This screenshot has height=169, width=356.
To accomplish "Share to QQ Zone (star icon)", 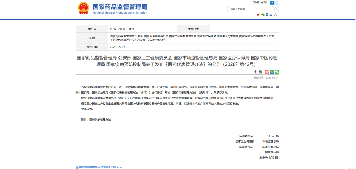I will coord(272,72).
